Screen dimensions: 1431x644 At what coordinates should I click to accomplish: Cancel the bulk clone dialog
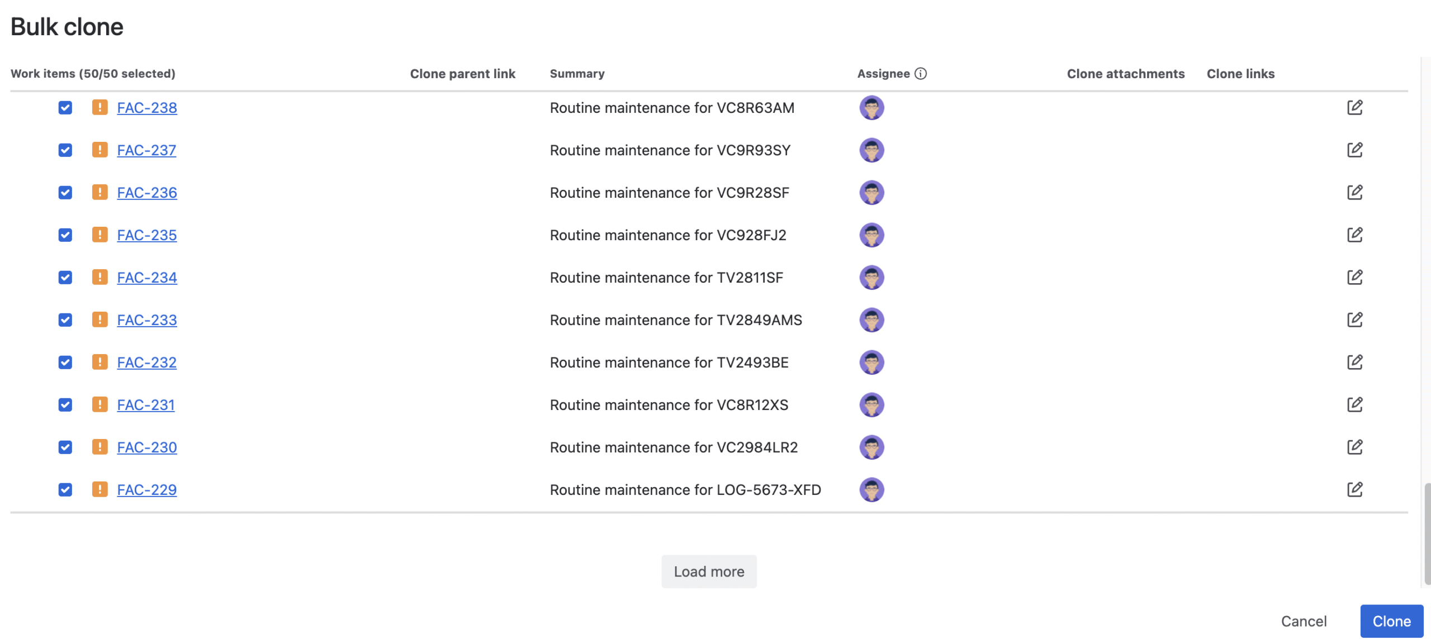(1304, 621)
